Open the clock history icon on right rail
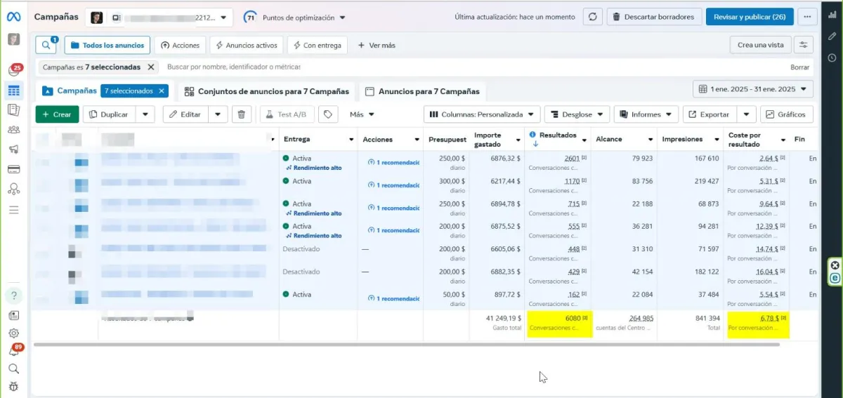This screenshot has height=398, width=843. 832,58
